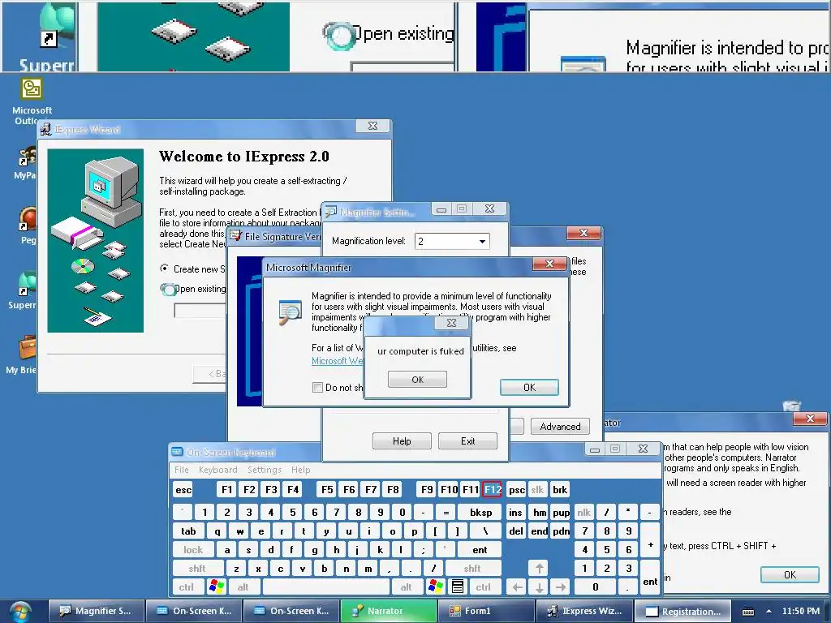Open the Magnification level dropdown

point(482,242)
